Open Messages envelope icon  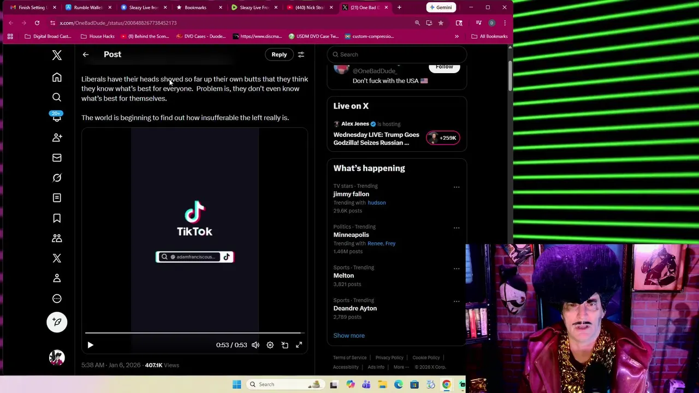tap(57, 158)
